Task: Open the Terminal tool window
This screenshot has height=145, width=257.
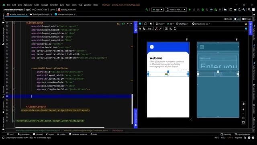Action: (x=38, y=134)
